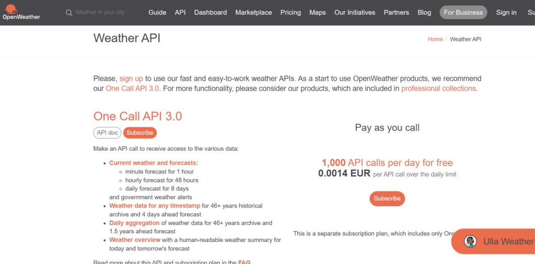
Task: Click the Home breadcrumb link
Action: click(x=435, y=39)
